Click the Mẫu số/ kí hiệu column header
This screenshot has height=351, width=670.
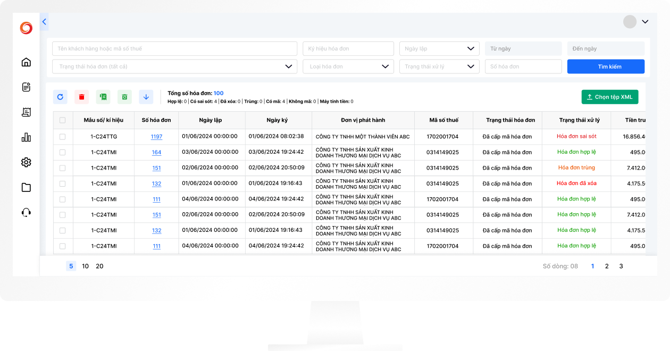pos(104,120)
